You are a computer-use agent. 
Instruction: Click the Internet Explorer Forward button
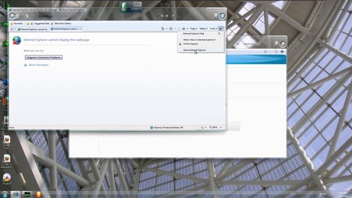click(x=17, y=16)
